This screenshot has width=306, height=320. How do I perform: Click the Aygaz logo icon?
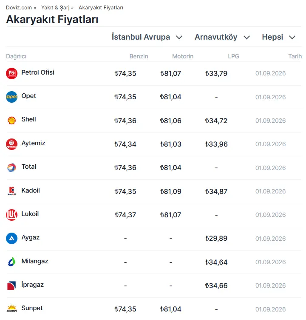11,238
